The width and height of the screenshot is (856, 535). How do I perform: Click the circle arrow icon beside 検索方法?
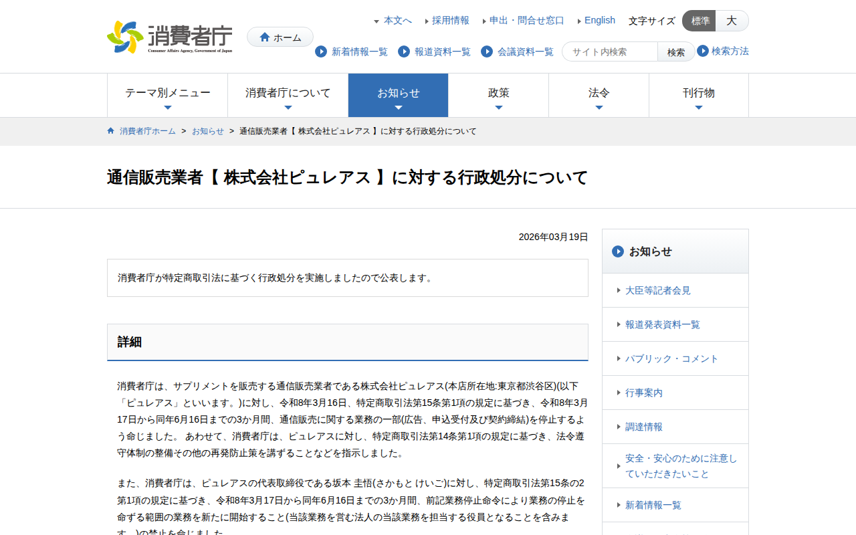pyautogui.click(x=703, y=51)
